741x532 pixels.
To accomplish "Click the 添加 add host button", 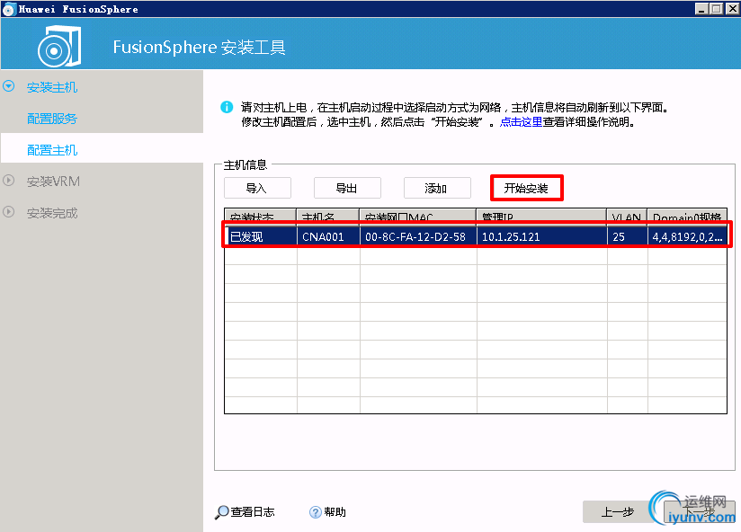I will coord(437,189).
